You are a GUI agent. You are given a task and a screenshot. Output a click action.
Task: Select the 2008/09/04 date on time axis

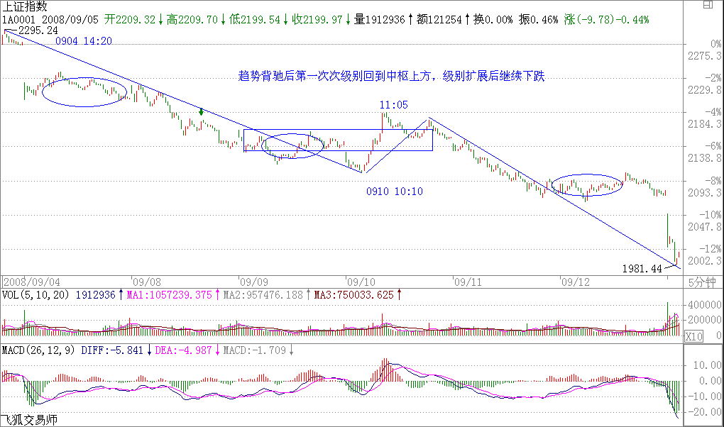click(30, 281)
